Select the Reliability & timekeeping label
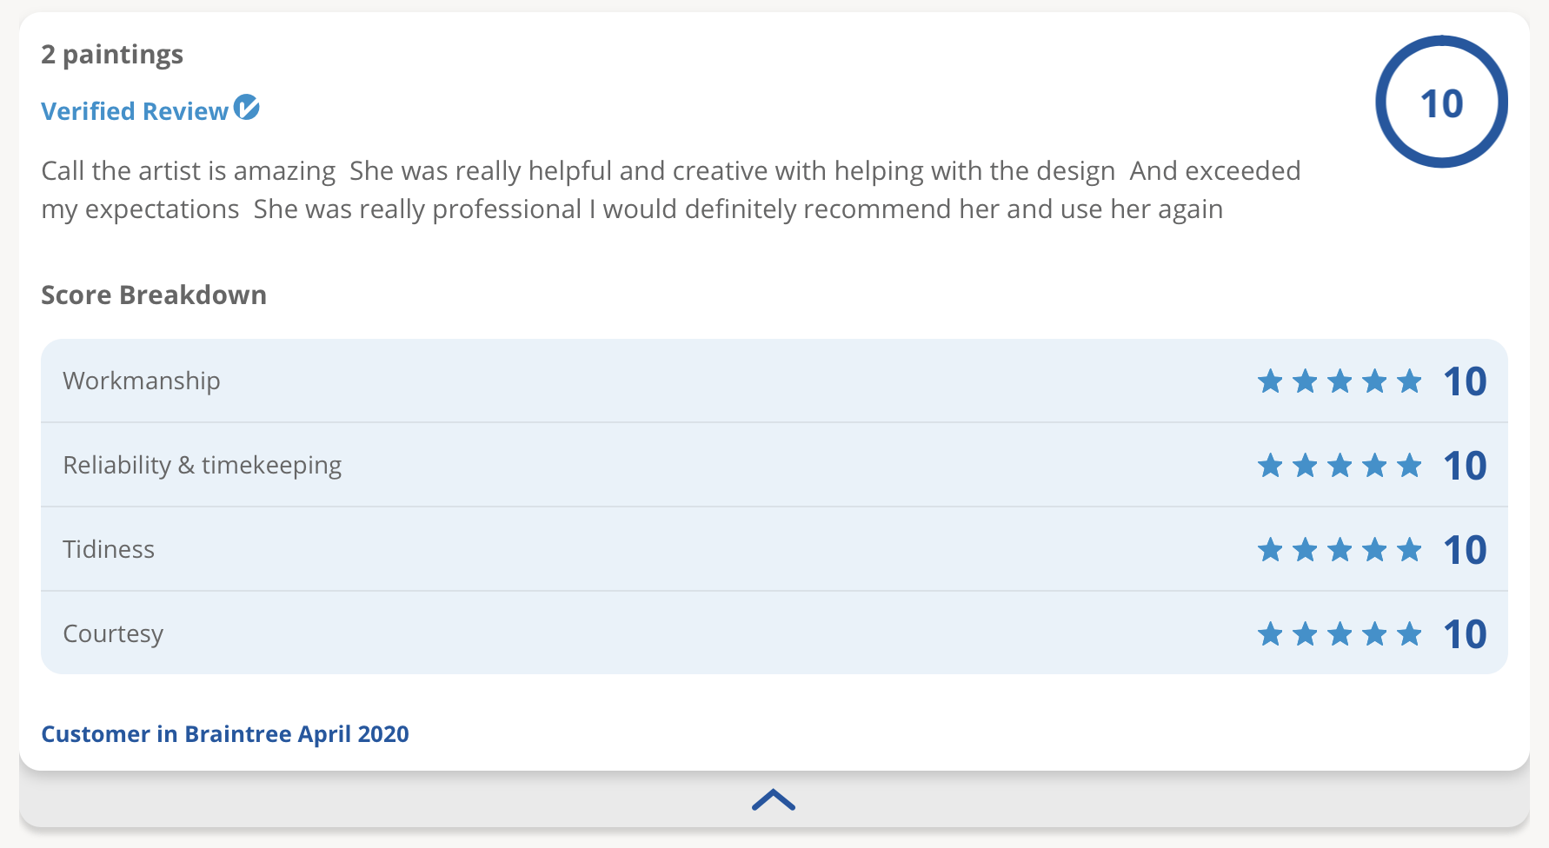 (203, 466)
